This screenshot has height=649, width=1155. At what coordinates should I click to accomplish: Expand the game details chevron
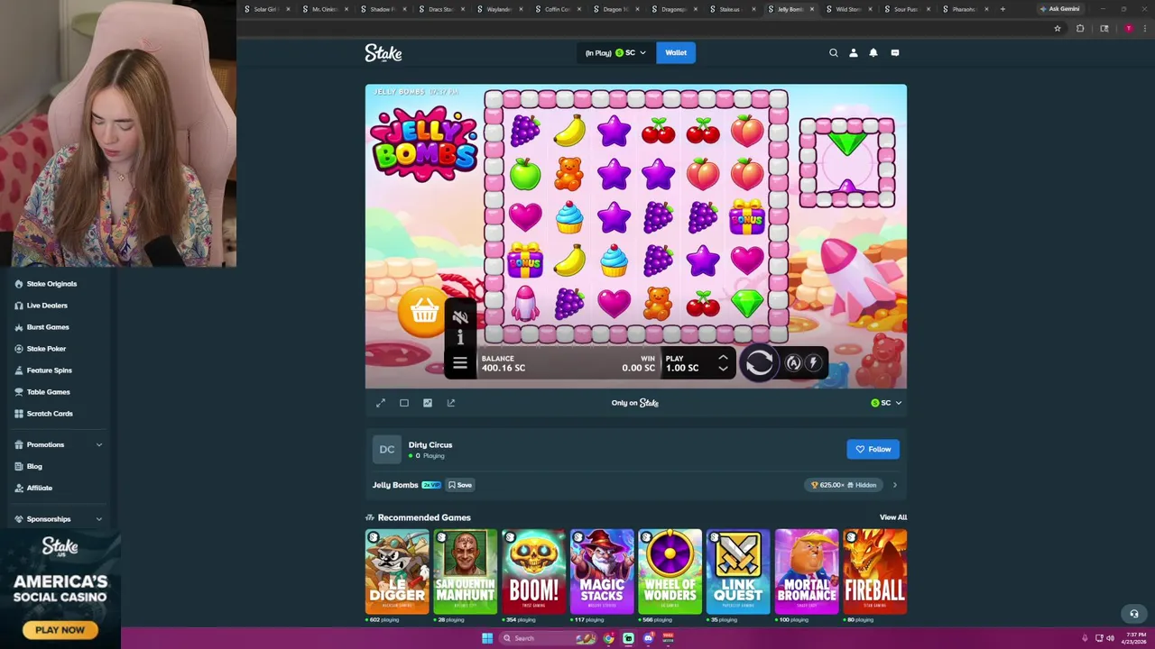(x=894, y=485)
